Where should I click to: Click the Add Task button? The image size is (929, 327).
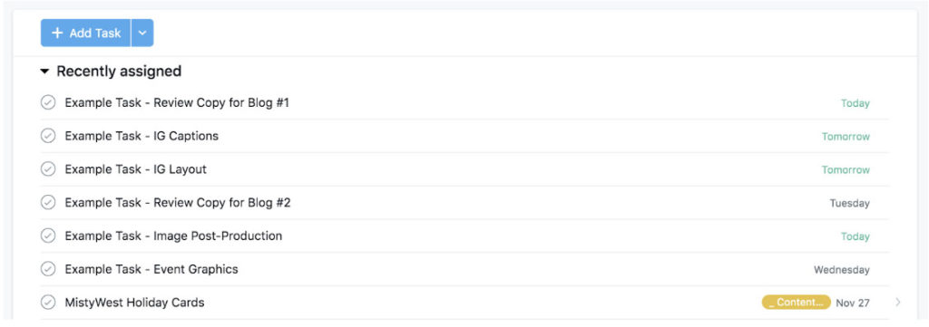click(85, 34)
